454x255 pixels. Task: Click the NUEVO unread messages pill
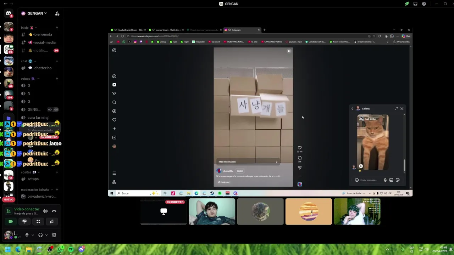pyautogui.click(x=9, y=199)
